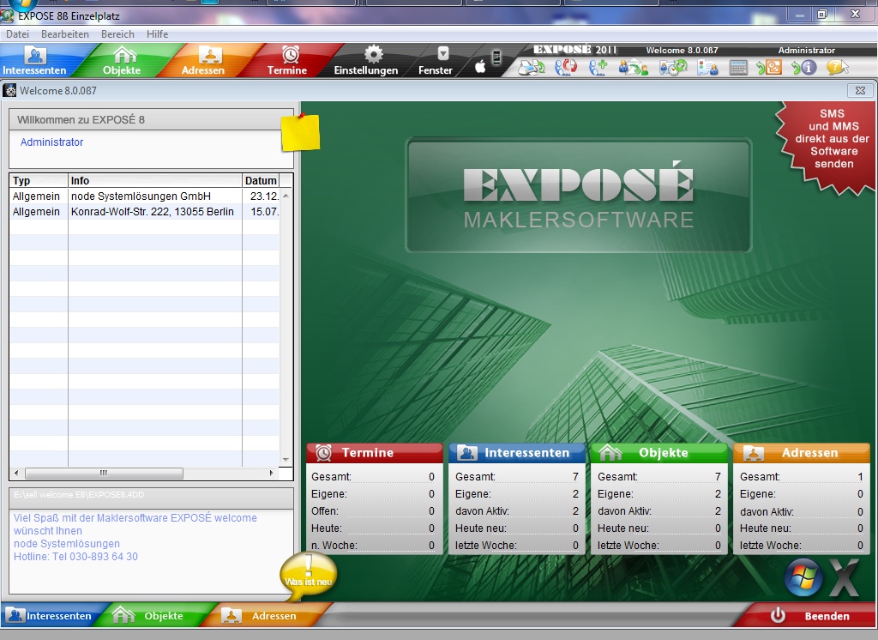The image size is (878, 640).
Task: Click the Apple logo icon in the toolbar
Action: [480, 65]
